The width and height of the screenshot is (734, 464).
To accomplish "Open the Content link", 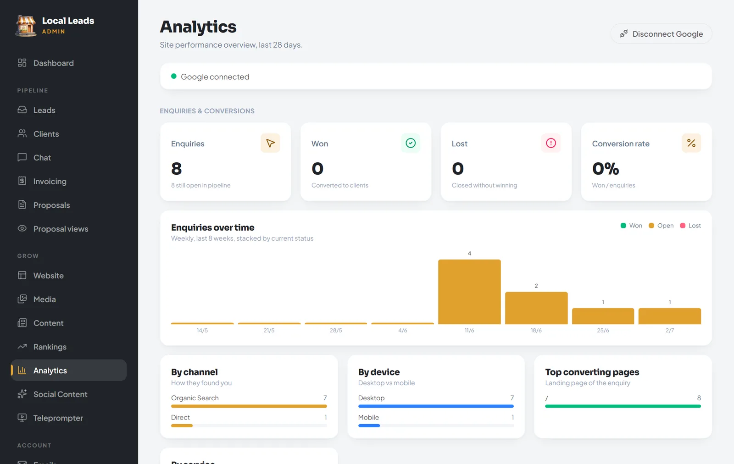I will coord(69,323).
